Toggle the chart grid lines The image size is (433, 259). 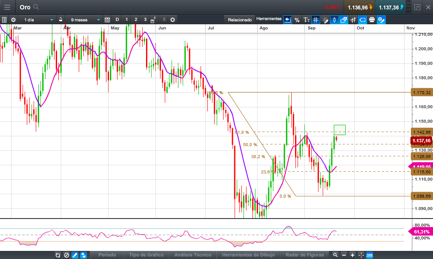tap(315, 20)
